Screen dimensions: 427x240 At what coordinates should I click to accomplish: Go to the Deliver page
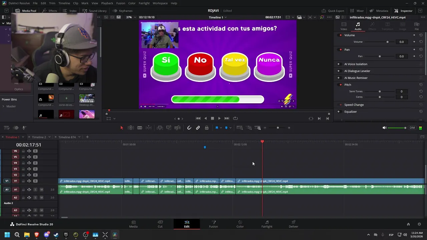coord(294,224)
